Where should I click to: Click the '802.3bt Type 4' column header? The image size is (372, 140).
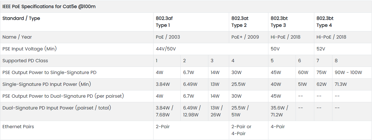pyautogui.click(x=325, y=22)
